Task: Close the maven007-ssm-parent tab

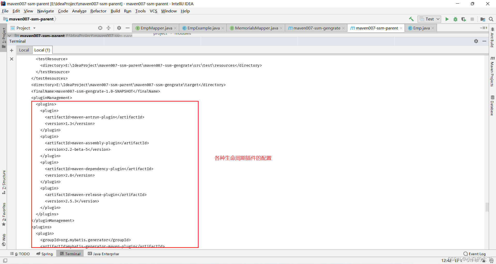Action: click(401, 28)
